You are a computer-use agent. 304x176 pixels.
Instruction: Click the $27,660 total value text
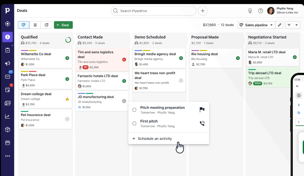[209, 25]
